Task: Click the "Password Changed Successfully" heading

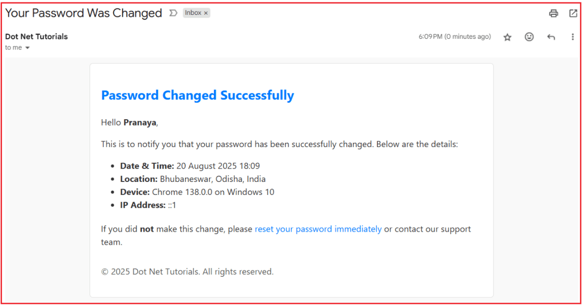Action: click(x=198, y=95)
